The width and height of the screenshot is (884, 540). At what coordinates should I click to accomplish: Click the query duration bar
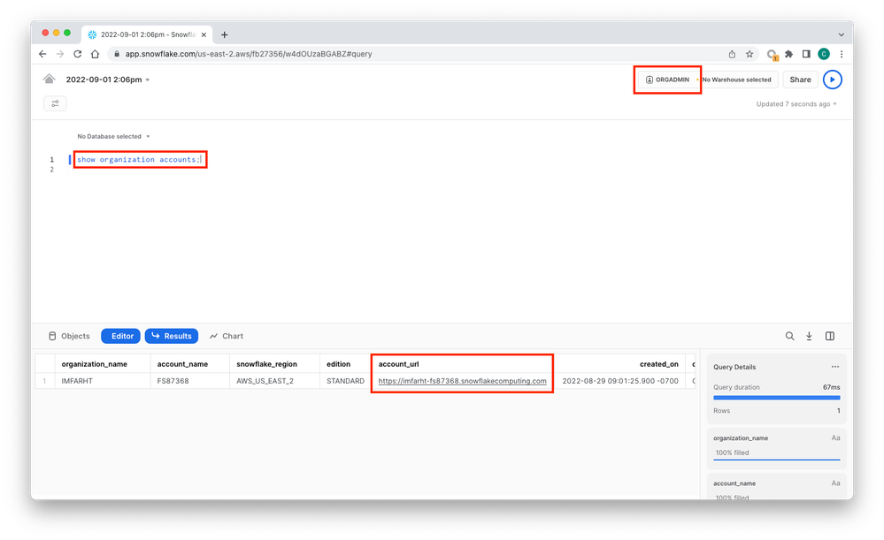coord(776,398)
